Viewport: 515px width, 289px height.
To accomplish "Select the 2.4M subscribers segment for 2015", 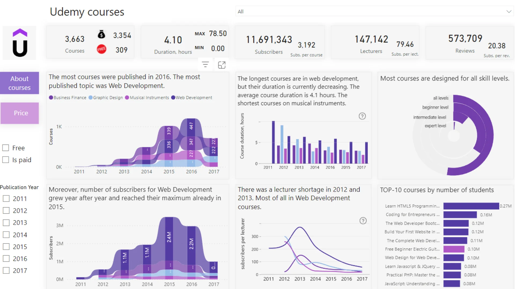I will [169, 238].
